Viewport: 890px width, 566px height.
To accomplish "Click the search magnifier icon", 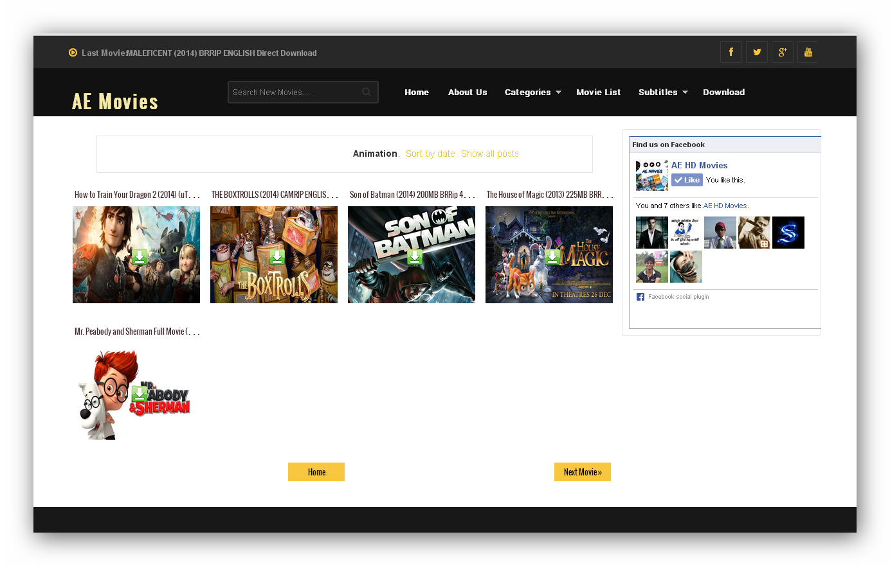I will pyautogui.click(x=367, y=92).
